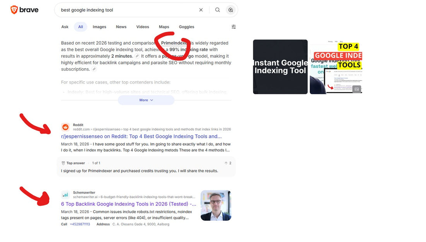
Task: Expand the AI answer with More
Action: tap(146, 100)
